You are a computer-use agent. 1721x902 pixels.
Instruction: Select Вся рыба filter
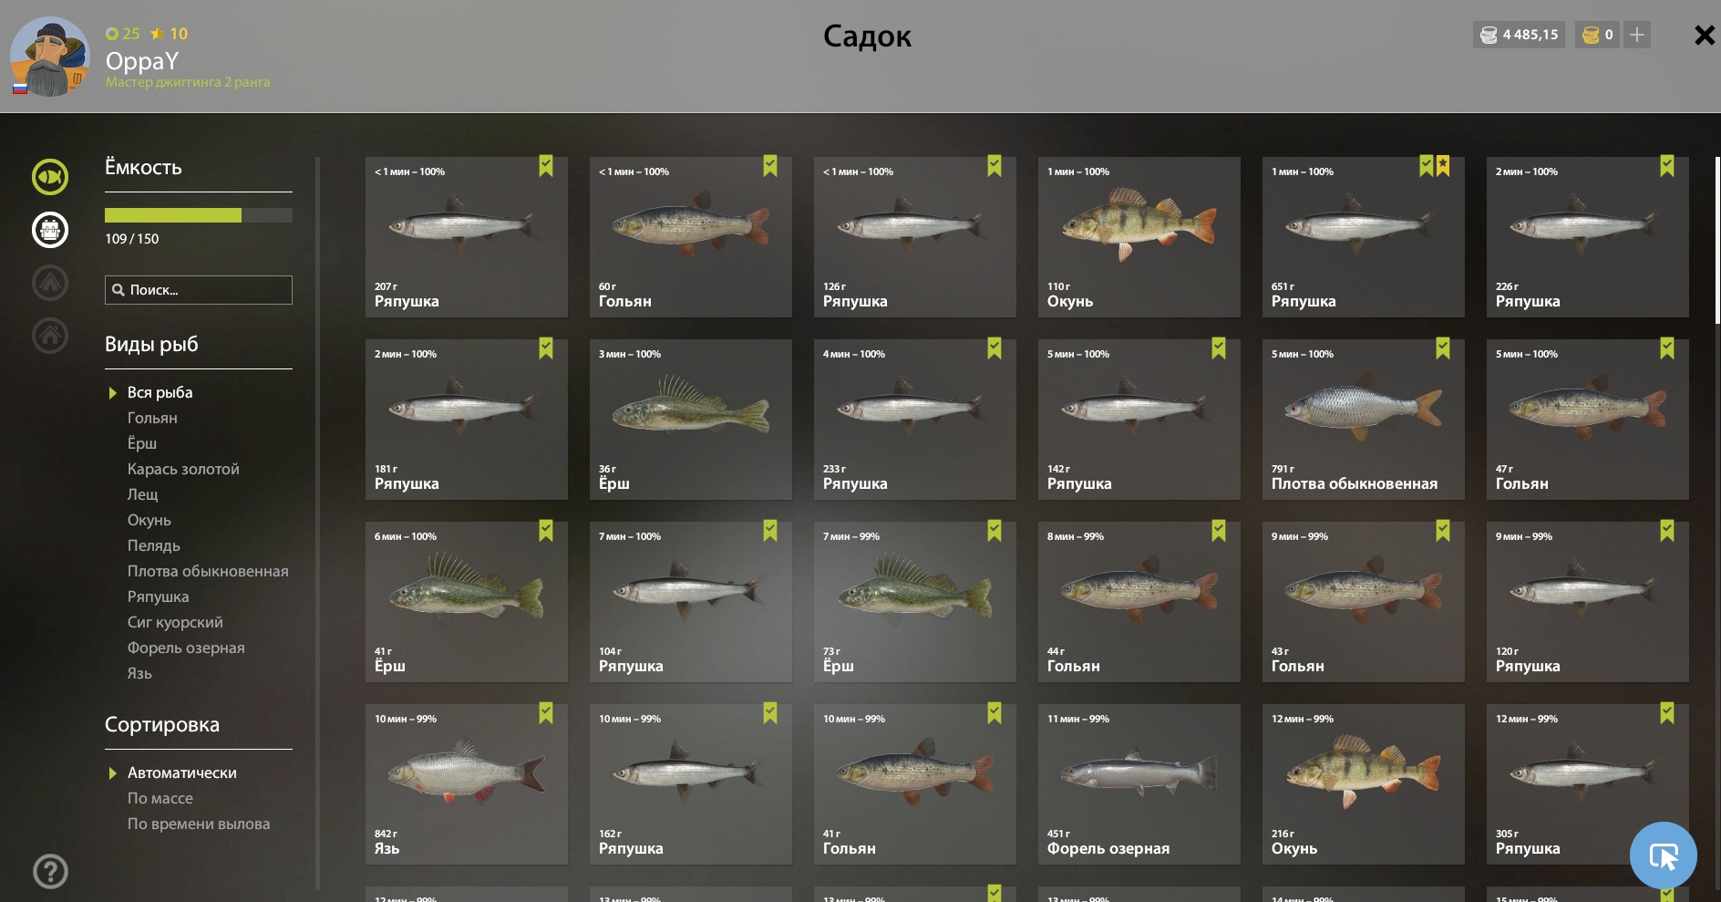click(x=160, y=392)
